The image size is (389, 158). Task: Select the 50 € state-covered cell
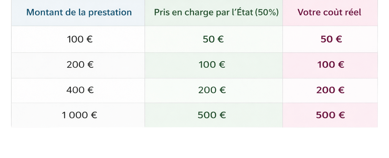pyautogui.click(x=213, y=39)
